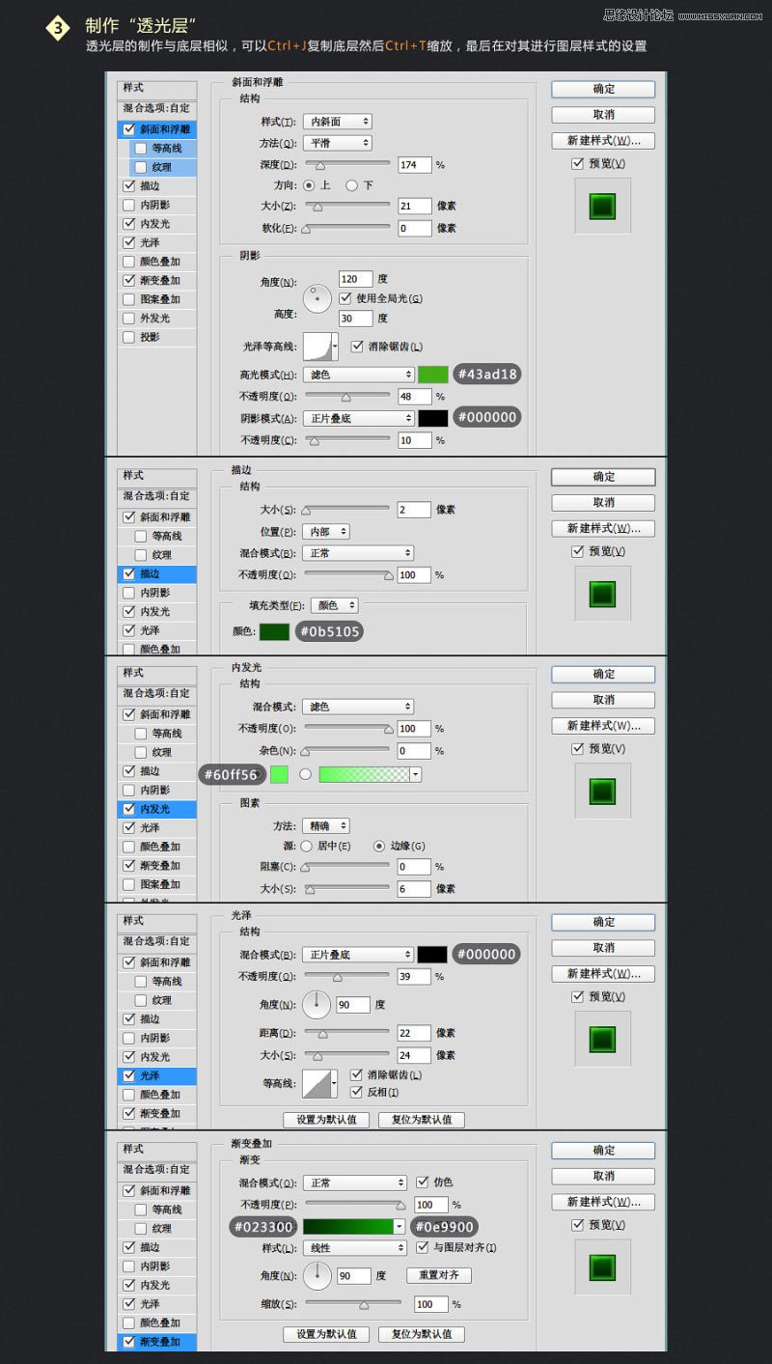Open gradient picker dropdown in 内发光 dialog
Image resolution: width=772 pixels, height=1364 pixels.
point(416,774)
